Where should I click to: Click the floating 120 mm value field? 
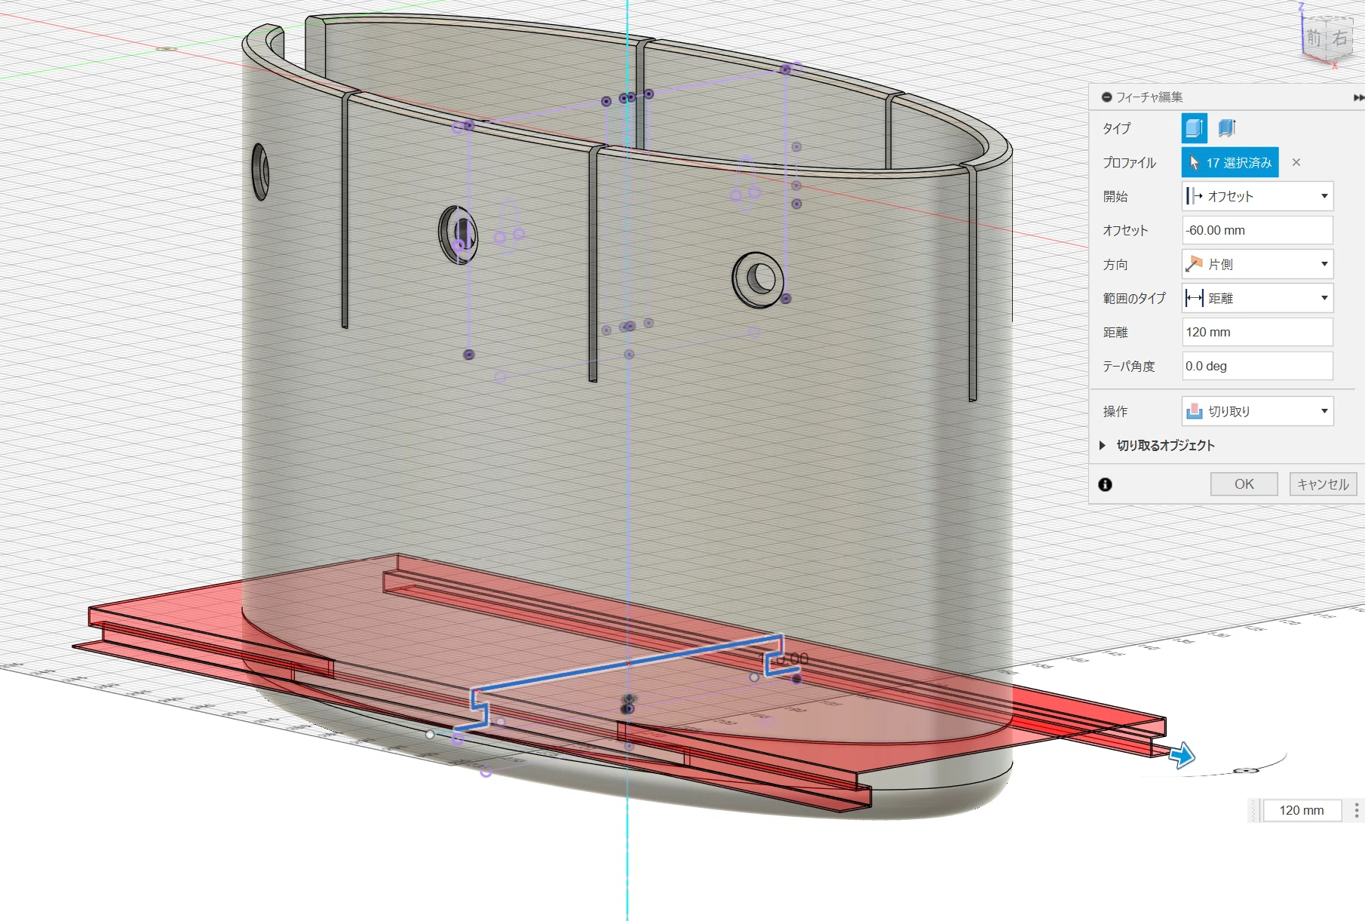1302,810
